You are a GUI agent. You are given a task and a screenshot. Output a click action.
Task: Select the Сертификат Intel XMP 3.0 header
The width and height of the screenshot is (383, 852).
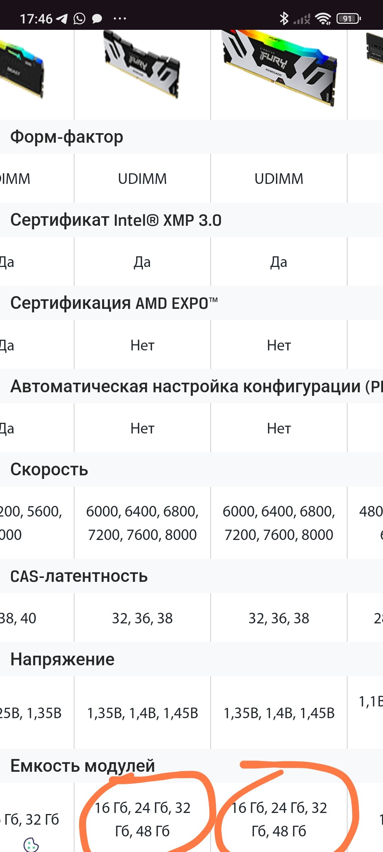click(x=191, y=220)
